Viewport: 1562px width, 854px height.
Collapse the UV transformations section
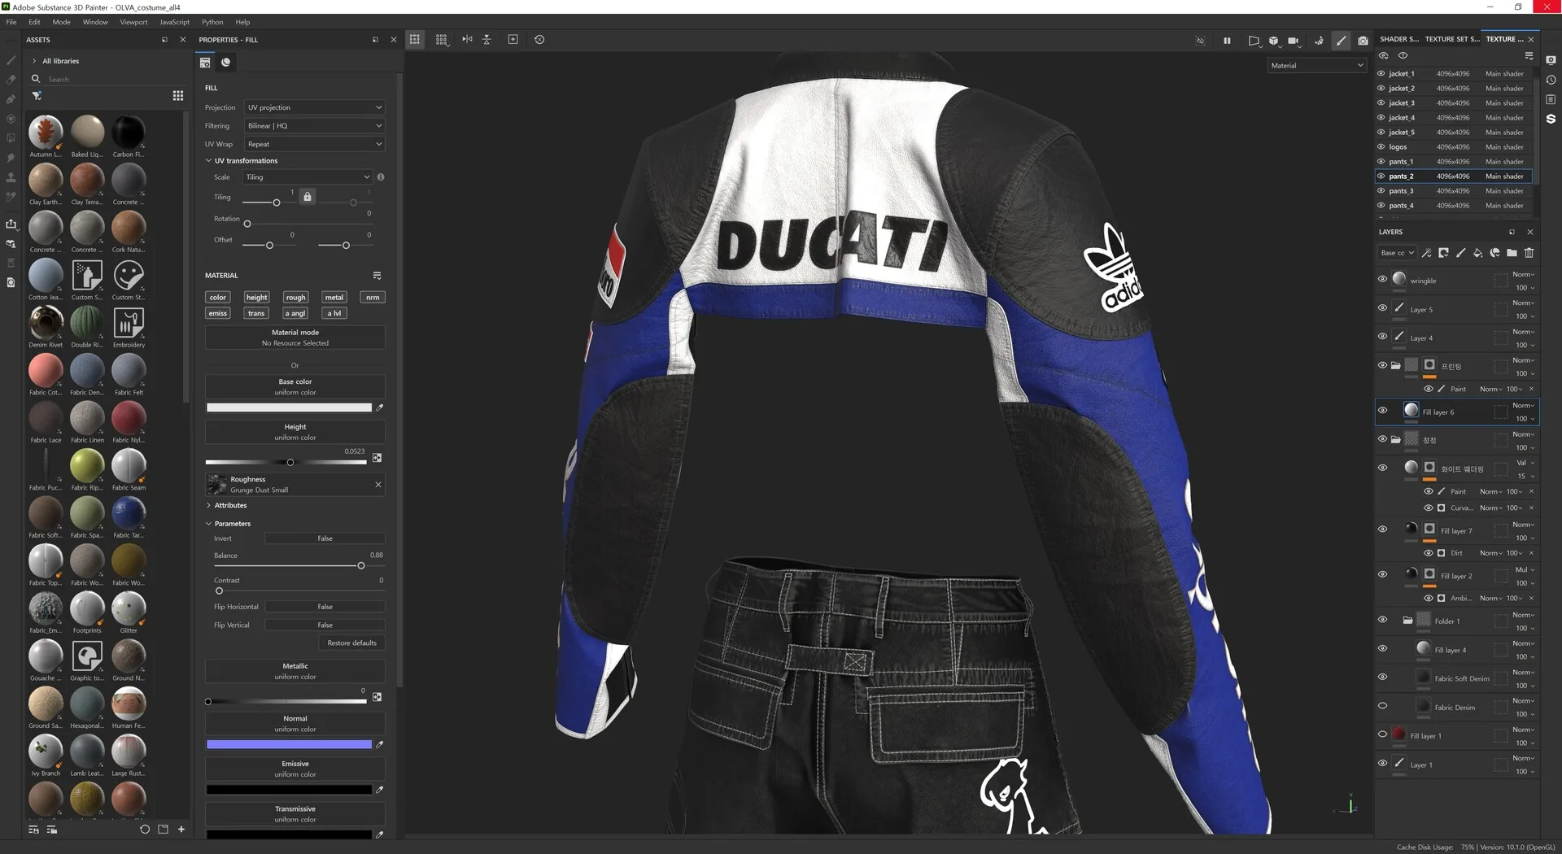coord(208,161)
